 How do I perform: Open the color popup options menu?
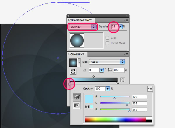tap(150, 89)
